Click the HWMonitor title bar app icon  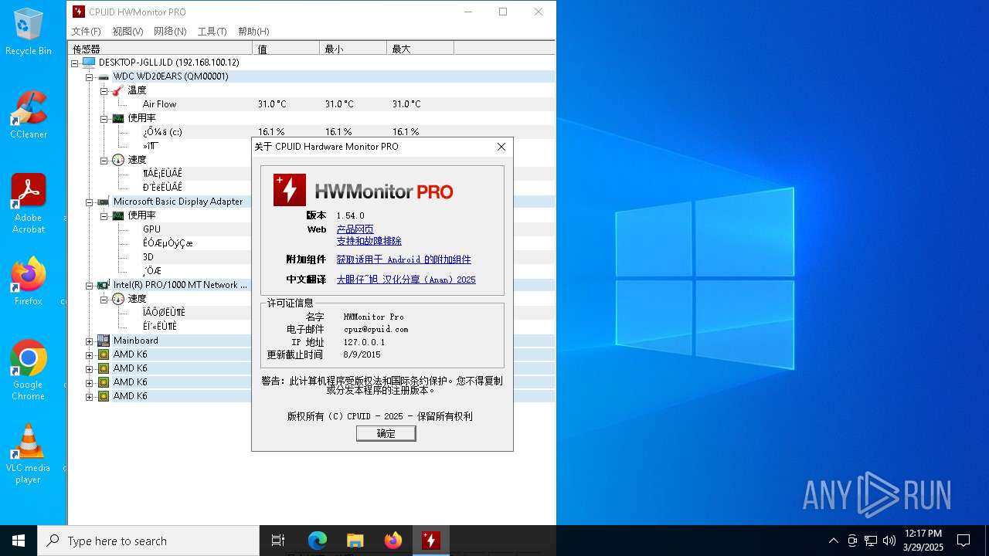click(x=78, y=12)
